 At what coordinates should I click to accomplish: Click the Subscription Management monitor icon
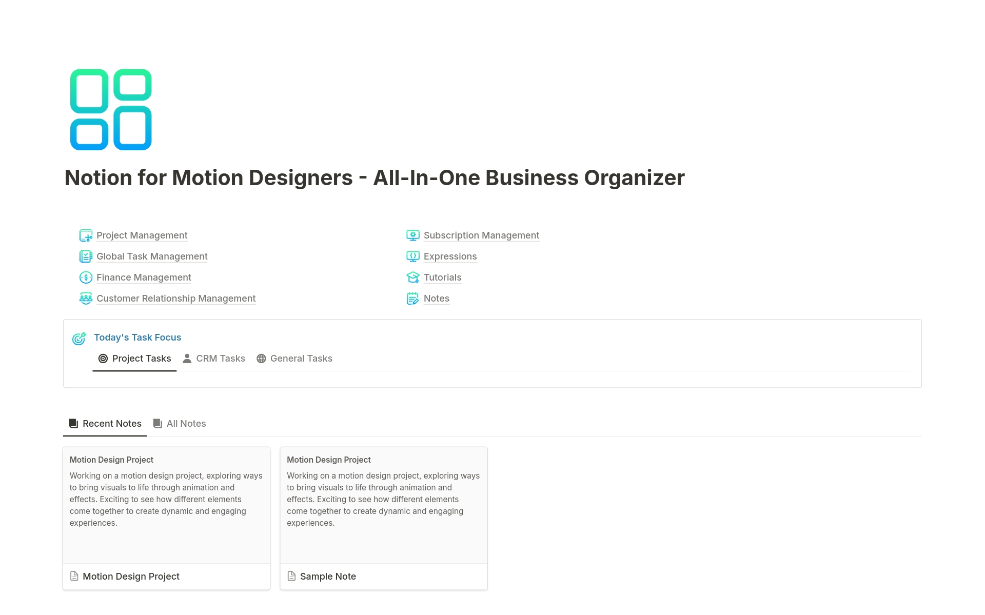[412, 235]
